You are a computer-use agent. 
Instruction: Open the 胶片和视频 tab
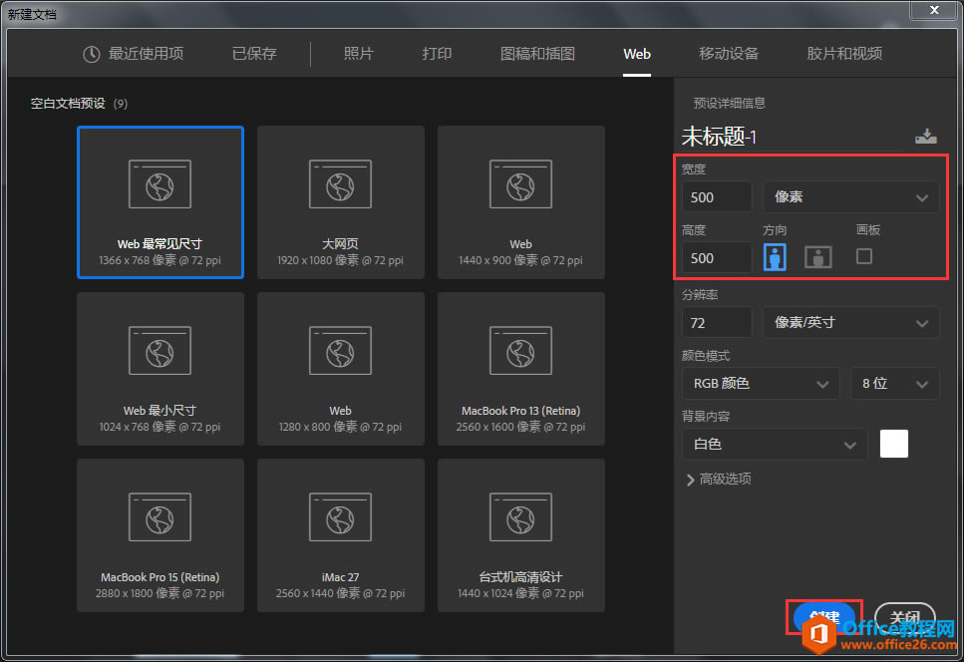point(844,54)
